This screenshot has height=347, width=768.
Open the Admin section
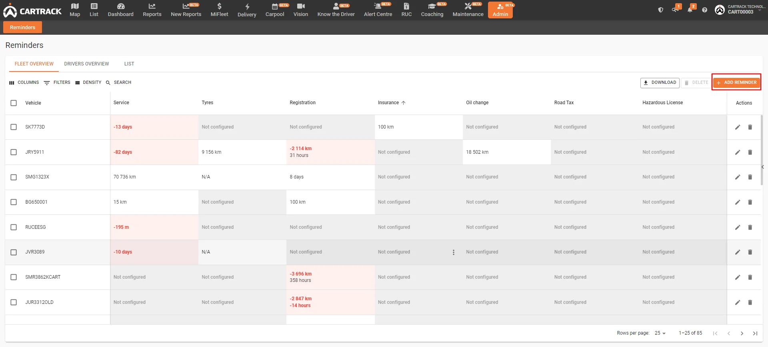pos(500,10)
